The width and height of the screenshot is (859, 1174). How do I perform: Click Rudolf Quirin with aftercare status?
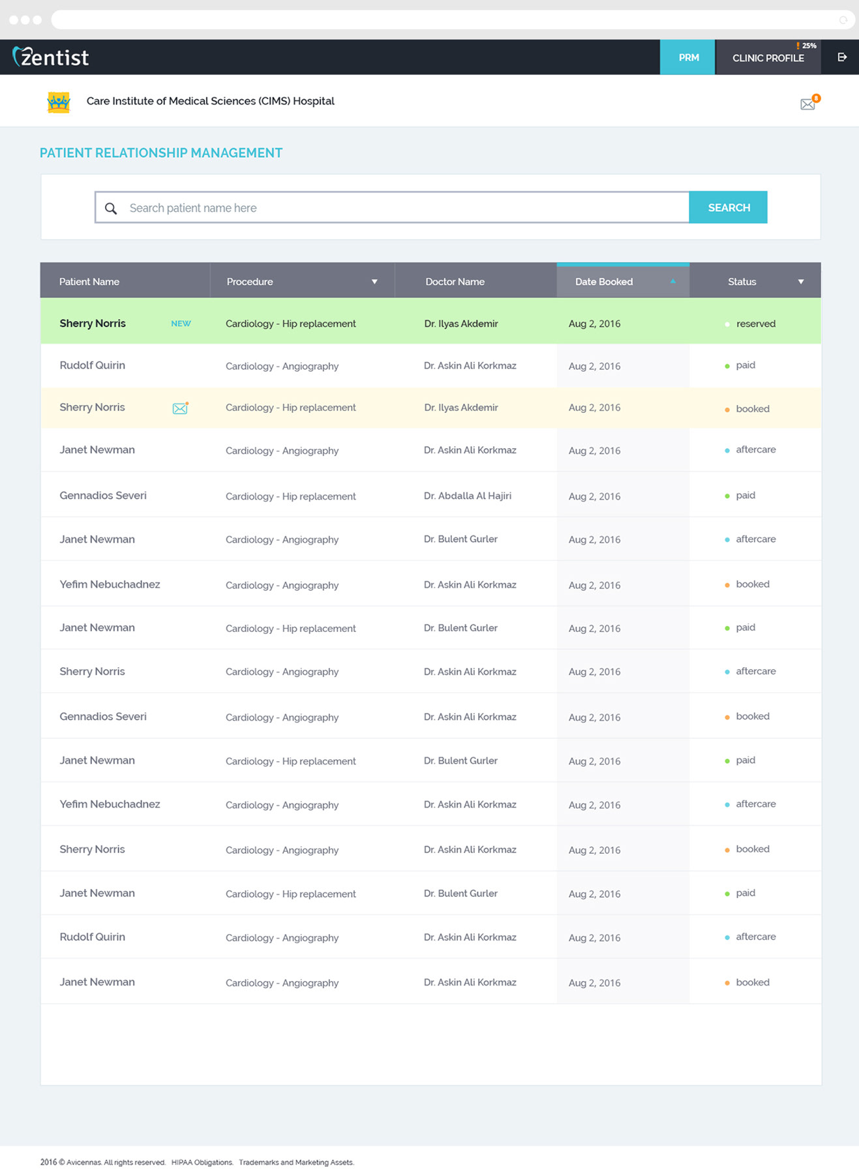coord(93,937)
